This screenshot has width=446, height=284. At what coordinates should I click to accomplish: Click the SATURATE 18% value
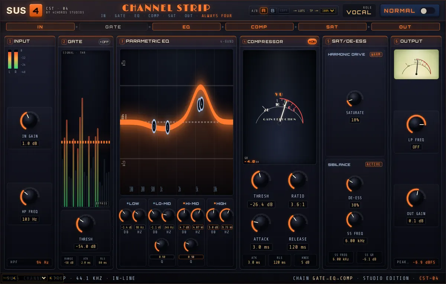[355, 120]
